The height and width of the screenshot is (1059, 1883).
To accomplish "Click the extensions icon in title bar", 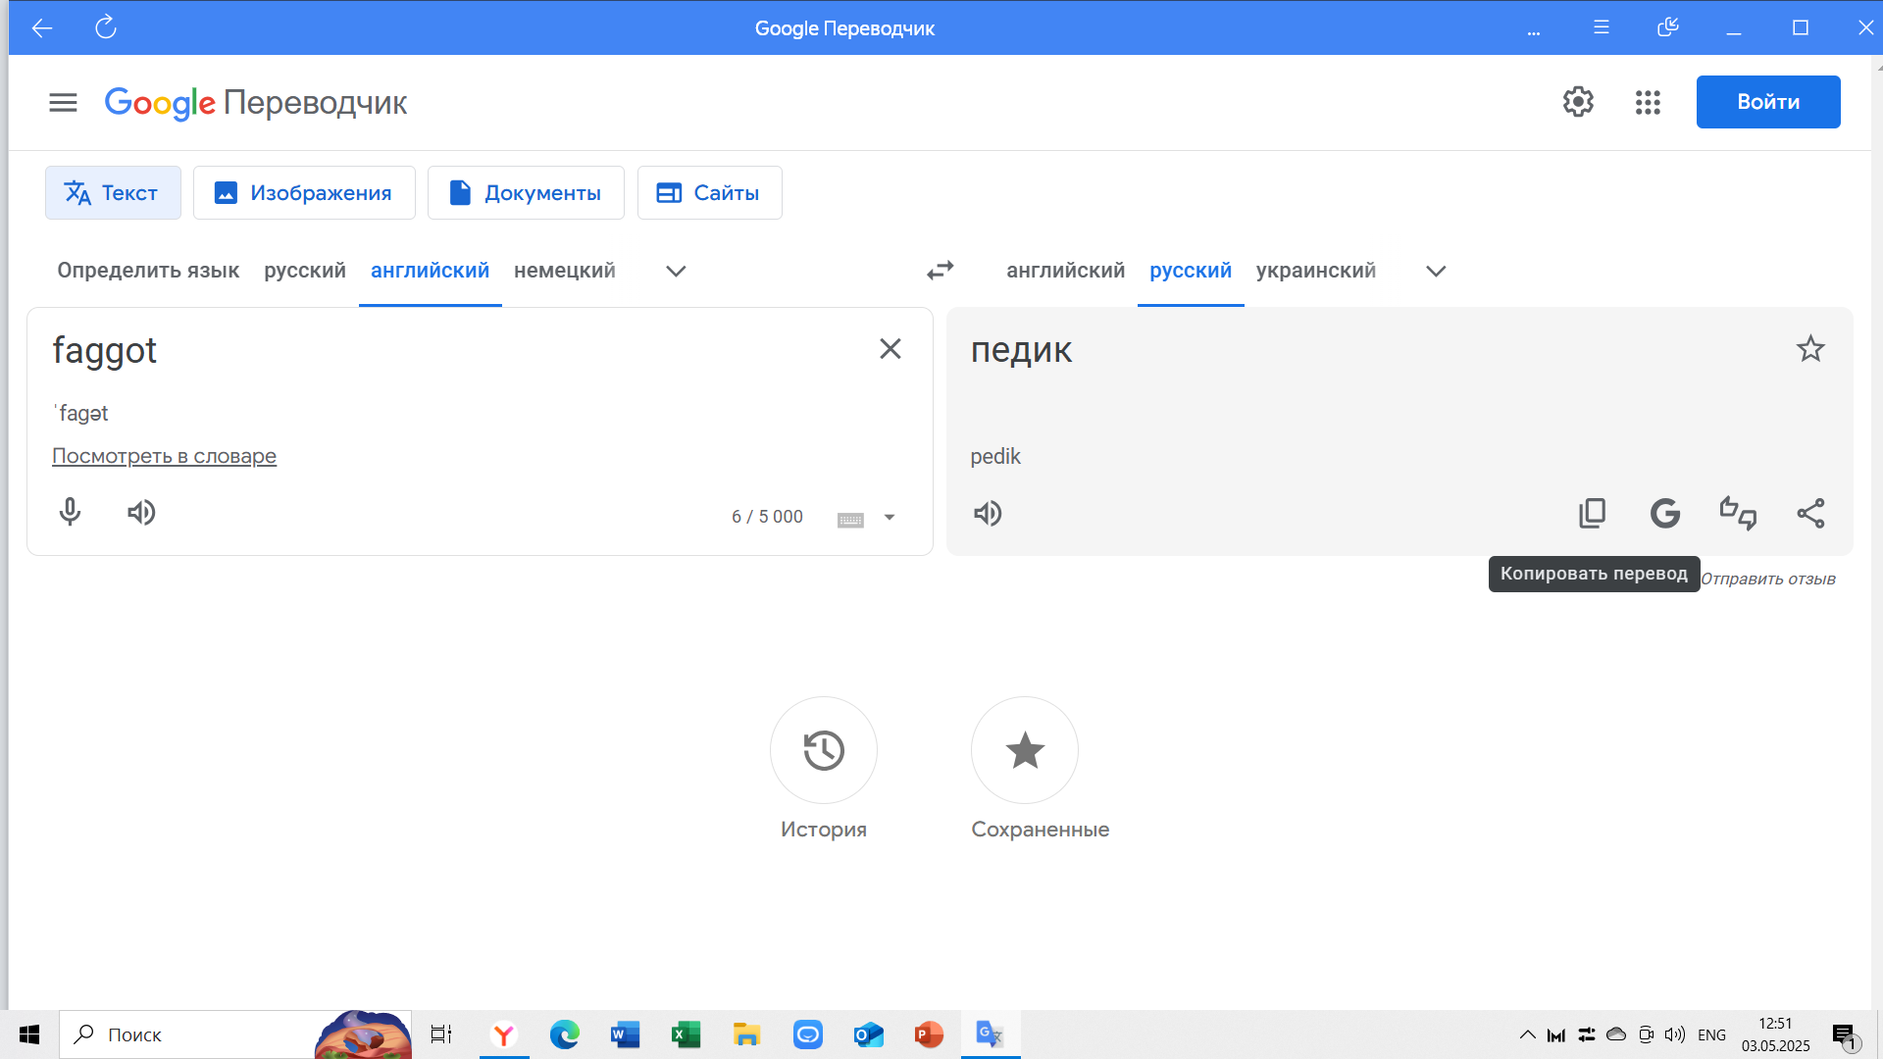I will [1668, 27].
